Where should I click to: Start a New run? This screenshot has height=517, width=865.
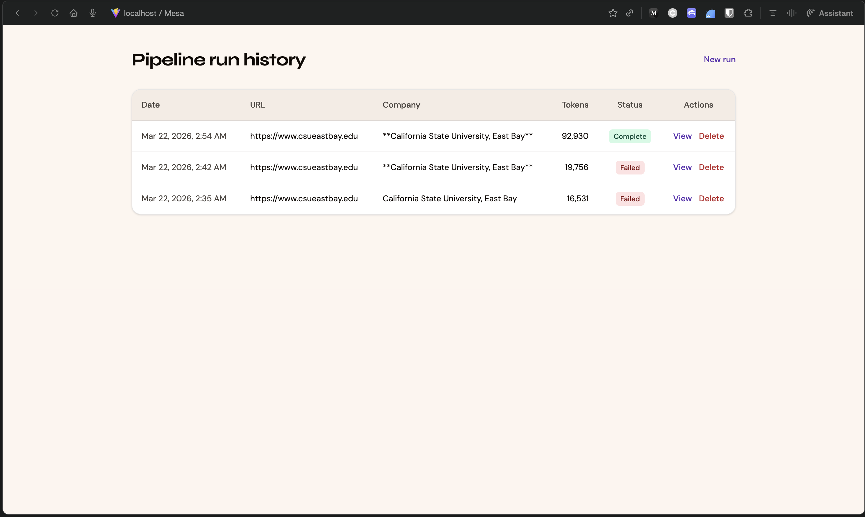point(719,60)
